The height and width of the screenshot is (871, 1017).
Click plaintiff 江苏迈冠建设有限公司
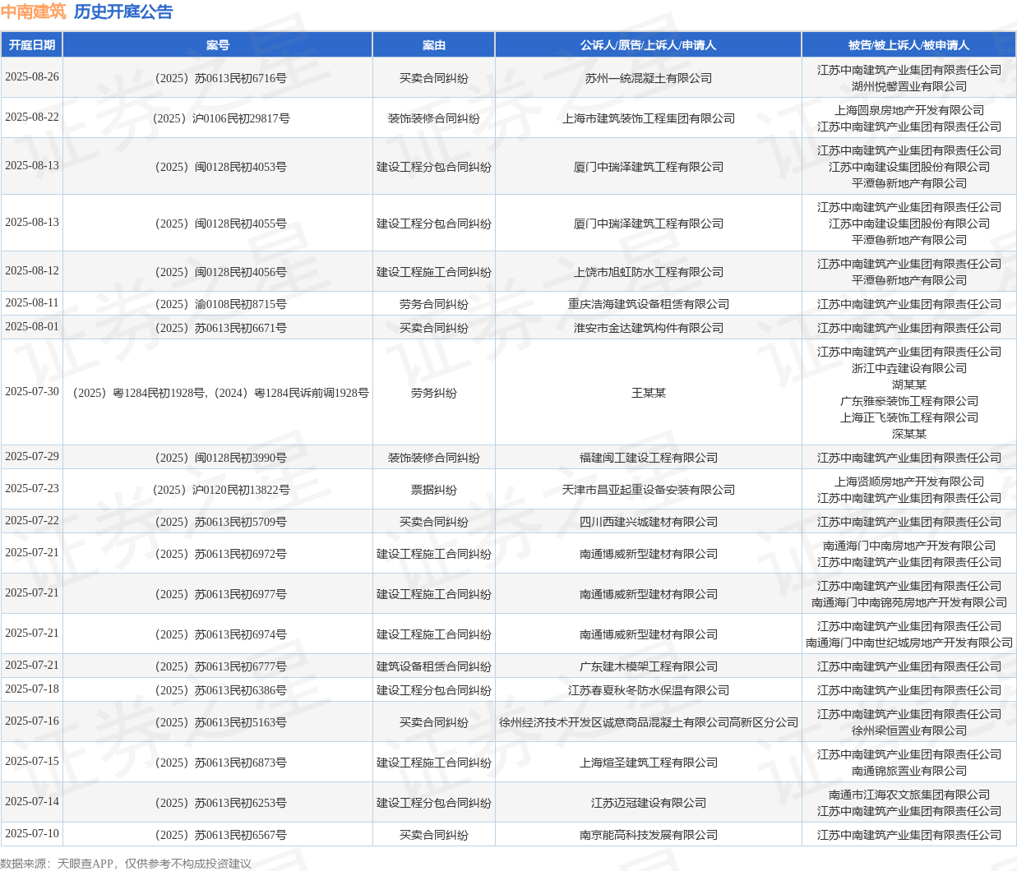(649, 803)
